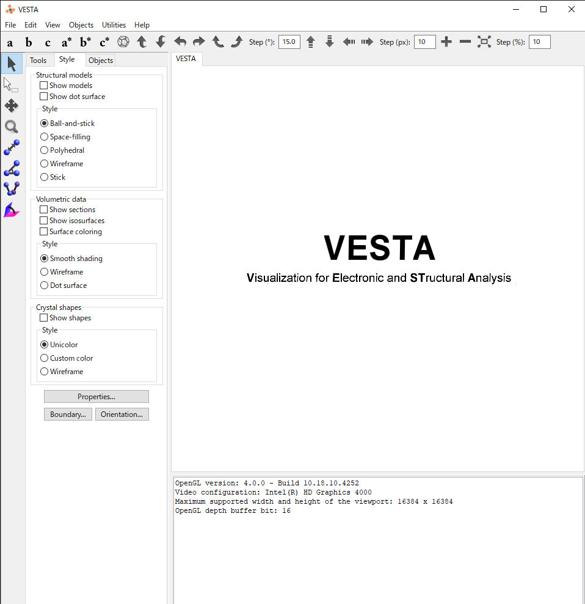Click the OpenGL version line in the output console
Image resolution: width=585 pixels, height=604 pixels.
tap(267, 483)
